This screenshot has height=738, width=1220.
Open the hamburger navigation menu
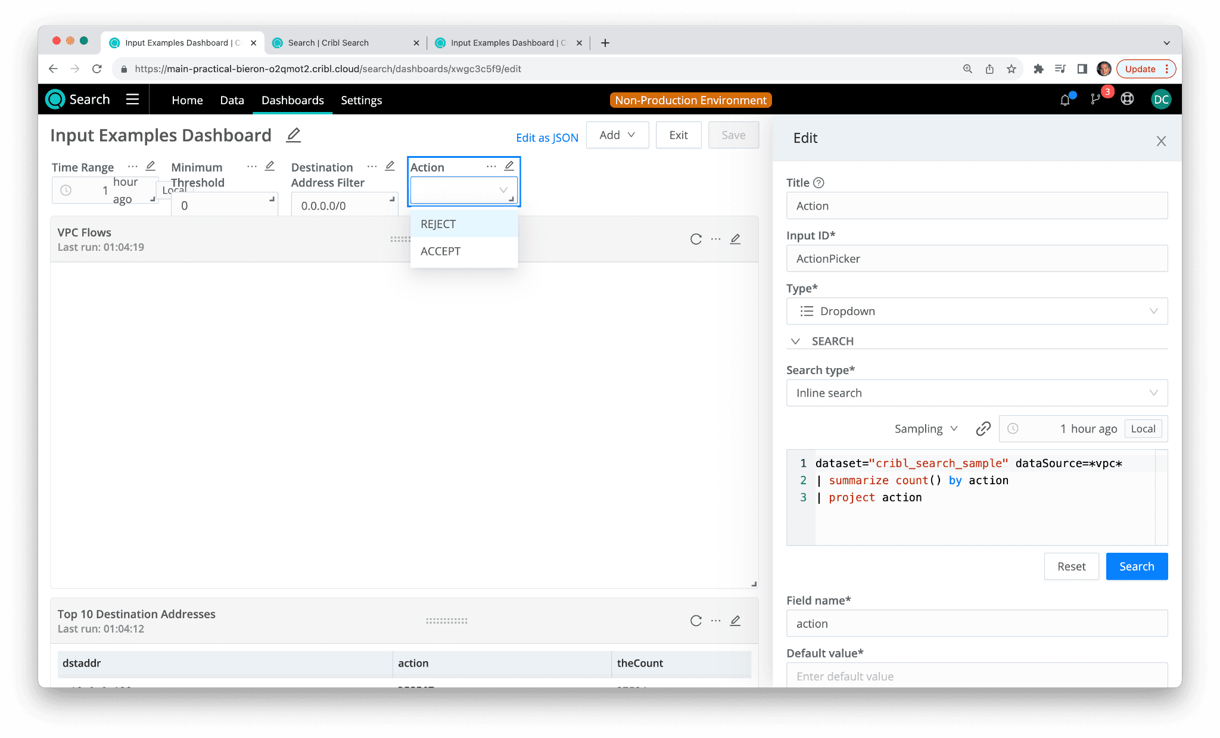132,99
